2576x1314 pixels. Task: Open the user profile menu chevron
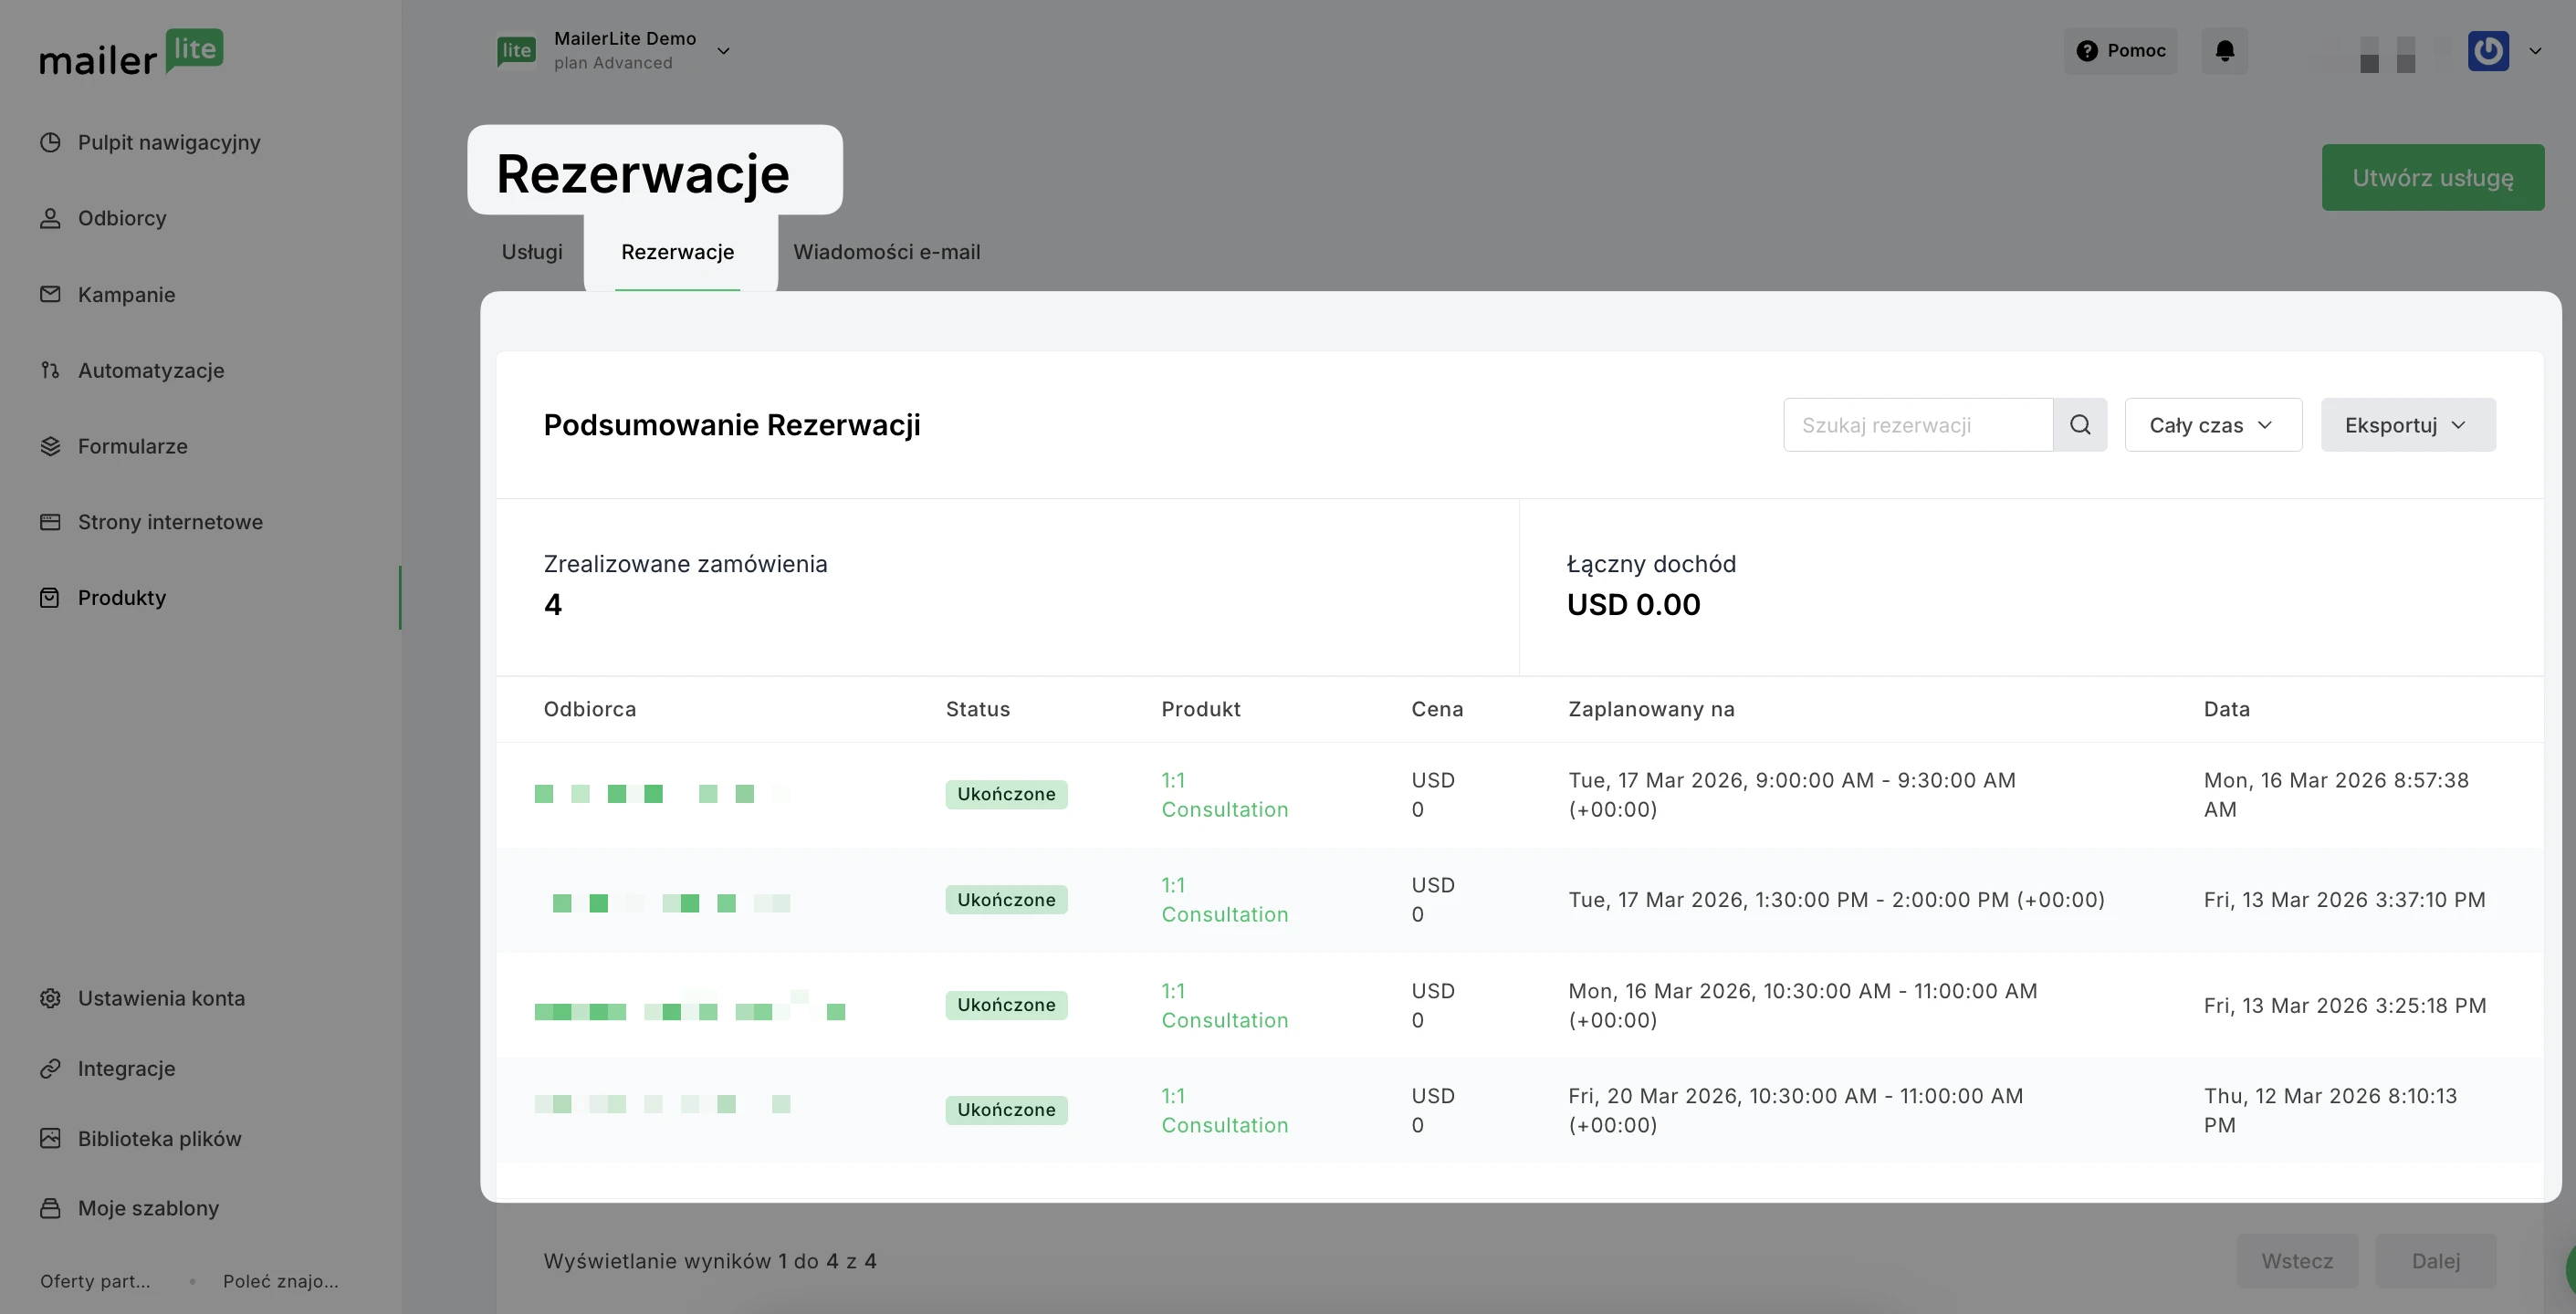pyautogui.click(x=2535, y=51)
